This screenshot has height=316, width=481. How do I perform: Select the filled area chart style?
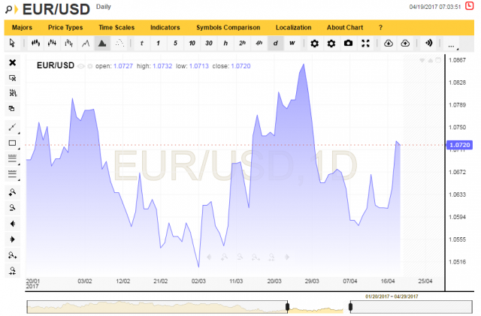pos(102,44)
